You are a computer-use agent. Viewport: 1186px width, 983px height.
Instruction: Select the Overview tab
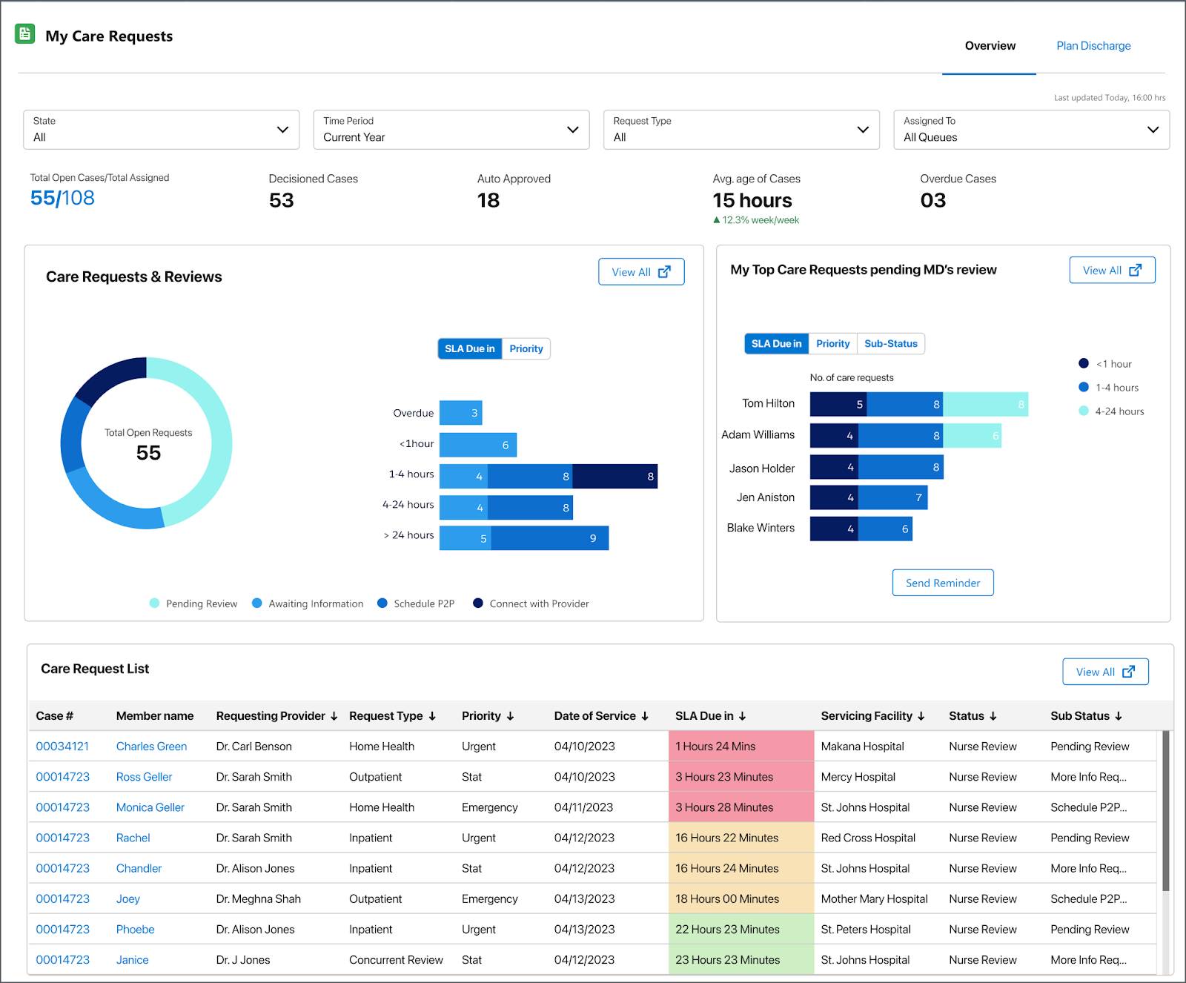tap(989, 45)
